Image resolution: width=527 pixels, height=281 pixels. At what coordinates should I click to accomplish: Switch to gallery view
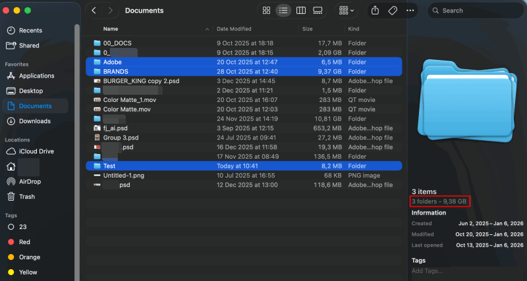pos(318,11)
